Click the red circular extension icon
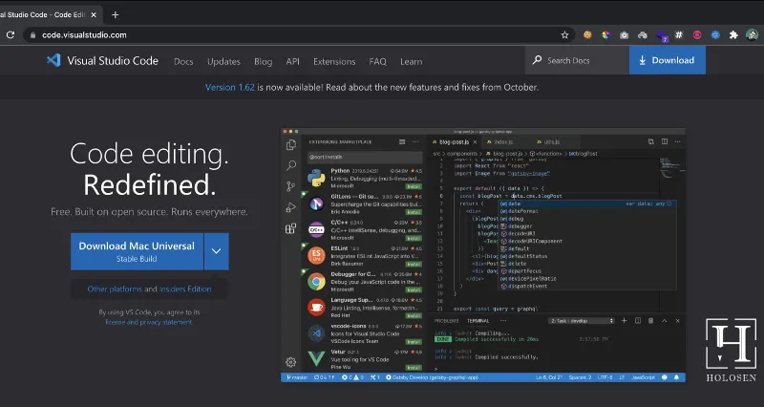Screen dimensions: 764x407 (697, 35)
